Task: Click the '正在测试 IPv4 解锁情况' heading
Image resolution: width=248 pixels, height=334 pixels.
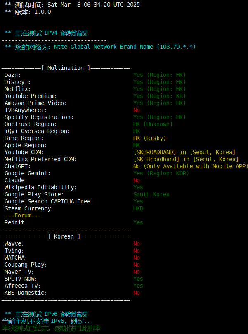Action: 51,33
